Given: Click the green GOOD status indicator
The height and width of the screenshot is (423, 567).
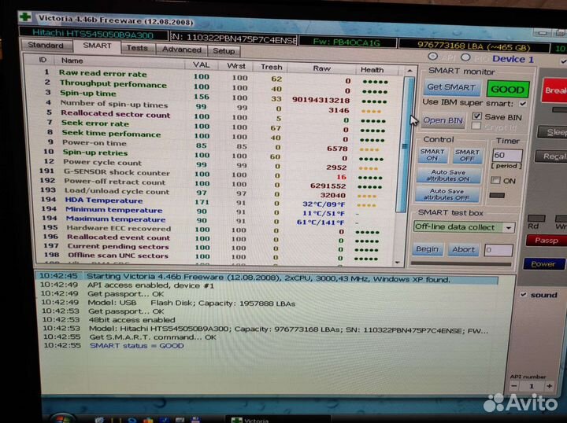Looking at the screenshot, I should click(507, 89).
